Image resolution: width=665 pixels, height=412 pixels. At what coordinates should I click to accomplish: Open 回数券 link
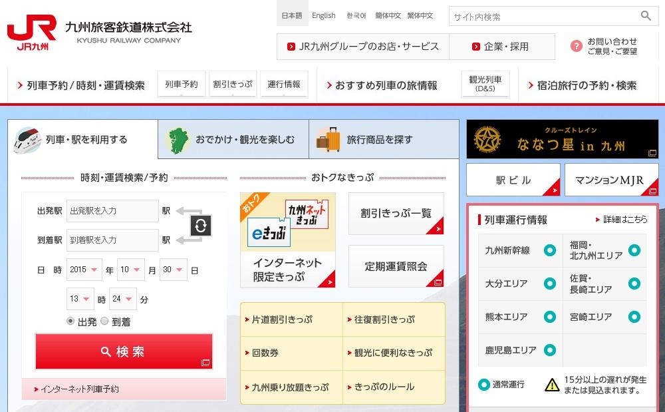click(x=261, y=353)
